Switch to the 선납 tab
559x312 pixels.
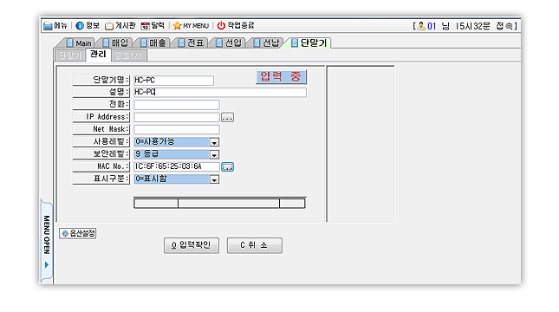[266, 43]
